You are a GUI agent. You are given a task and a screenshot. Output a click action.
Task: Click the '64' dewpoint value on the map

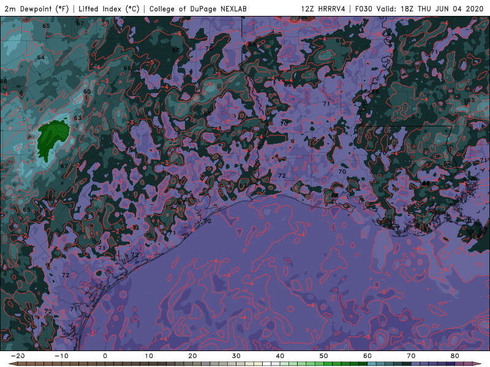(x=40, y=57)
